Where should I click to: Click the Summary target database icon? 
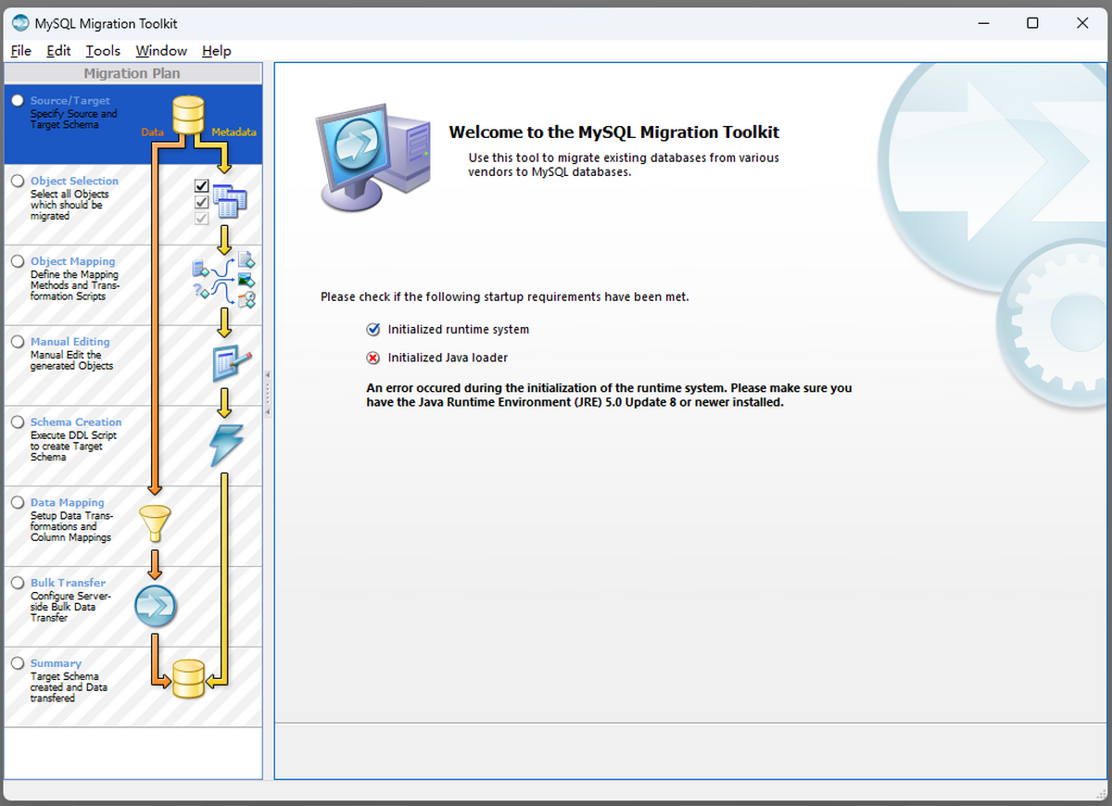(x=188, y=676)
